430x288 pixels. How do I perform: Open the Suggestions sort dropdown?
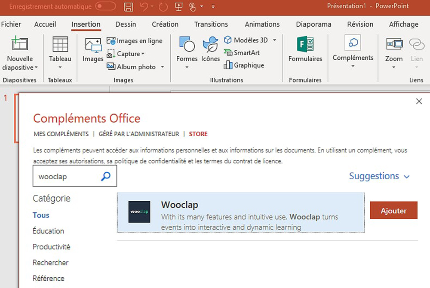tap(379, 176)
